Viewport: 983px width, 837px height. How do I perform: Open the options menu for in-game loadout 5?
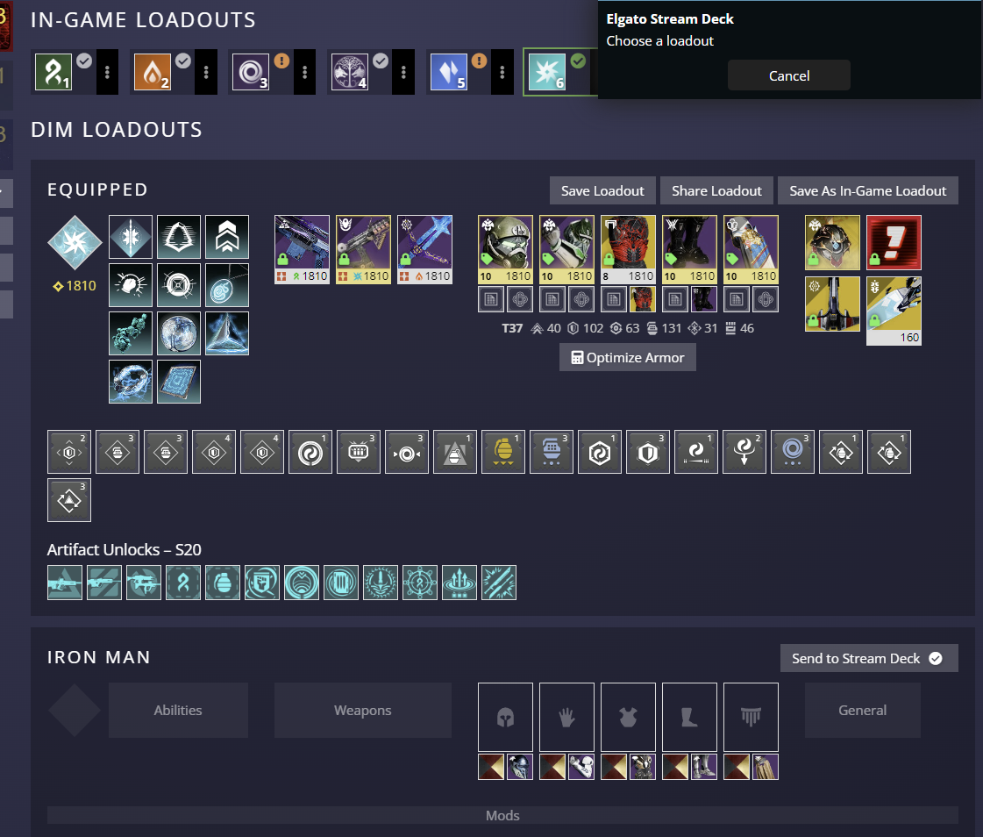(x=502, y=72)
